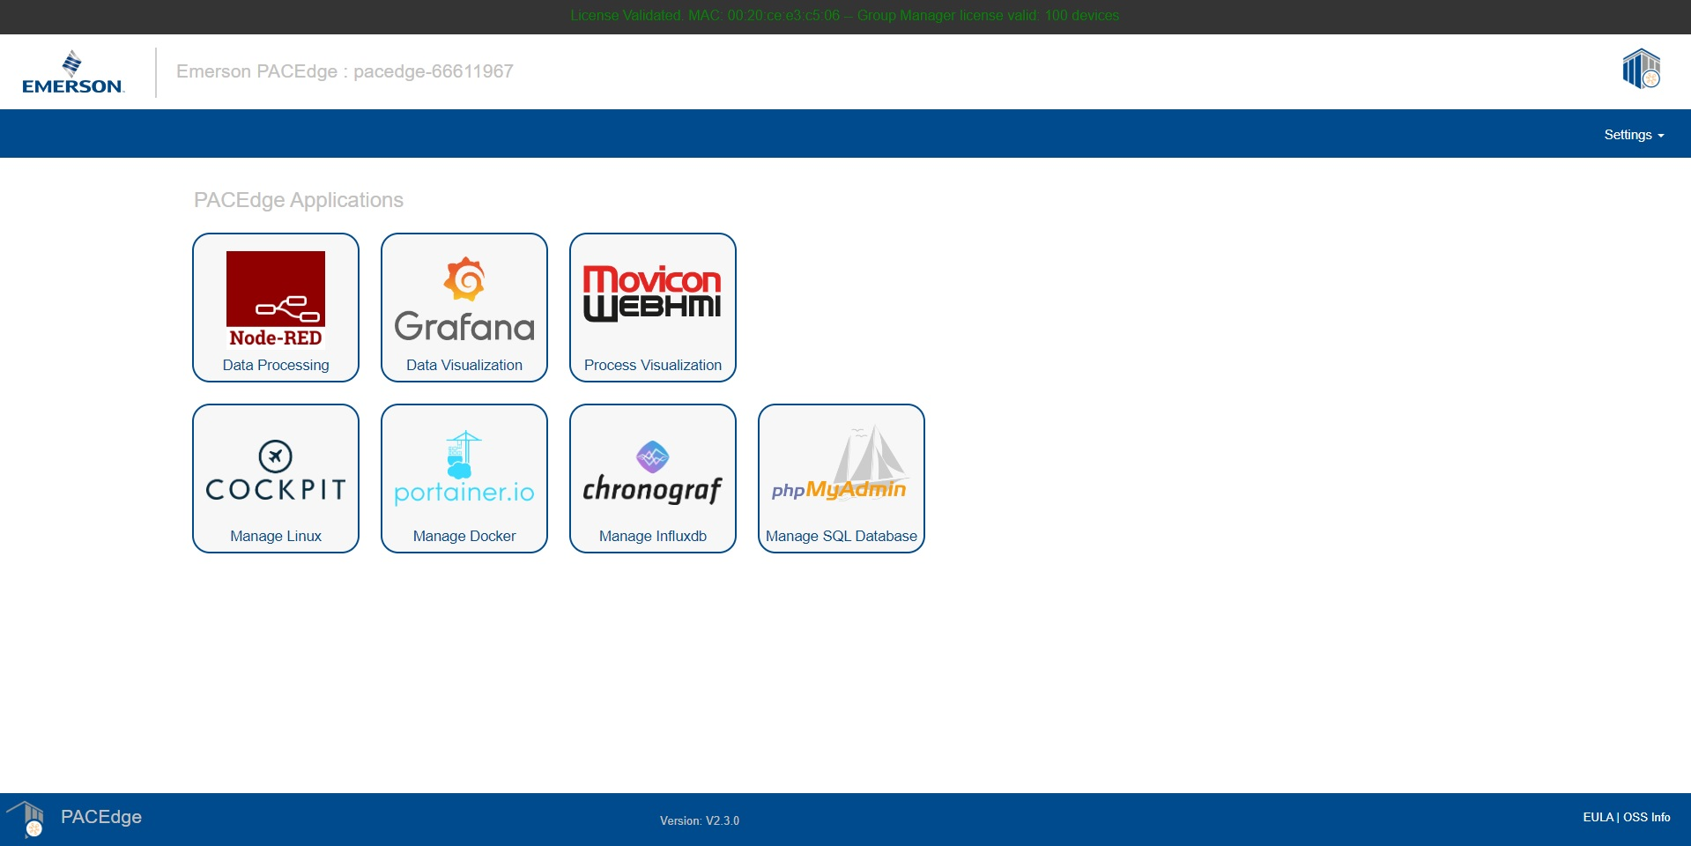Click the PACEdge building icon top right

pos(1642,69)
